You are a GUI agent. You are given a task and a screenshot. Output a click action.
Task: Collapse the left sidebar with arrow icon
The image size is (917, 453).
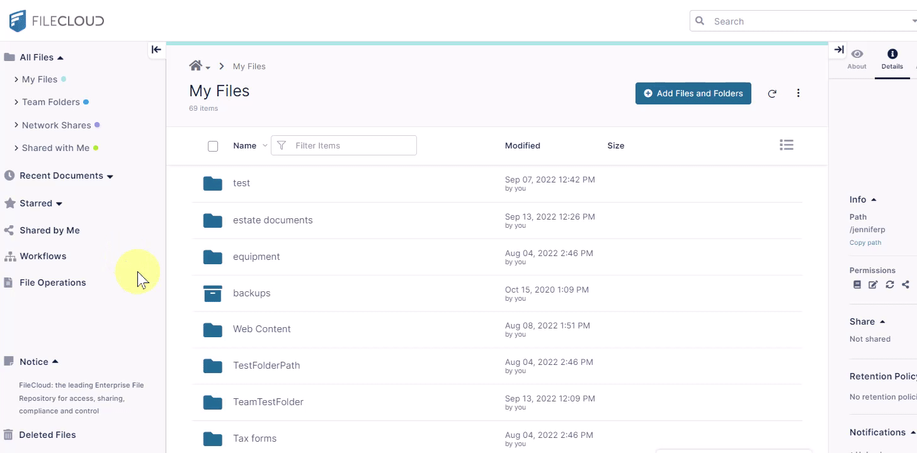(156, 50)
